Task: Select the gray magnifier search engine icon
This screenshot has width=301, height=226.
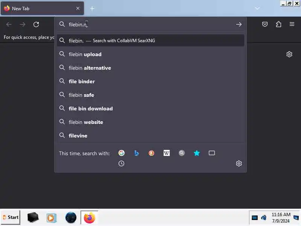Action: tap(182, 153)
